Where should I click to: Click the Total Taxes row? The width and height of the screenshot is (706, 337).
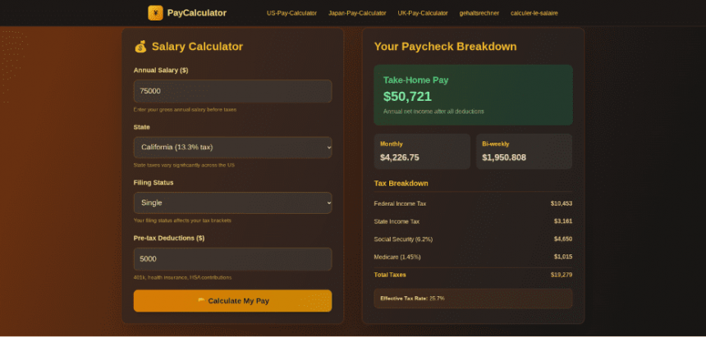point(473,275)
